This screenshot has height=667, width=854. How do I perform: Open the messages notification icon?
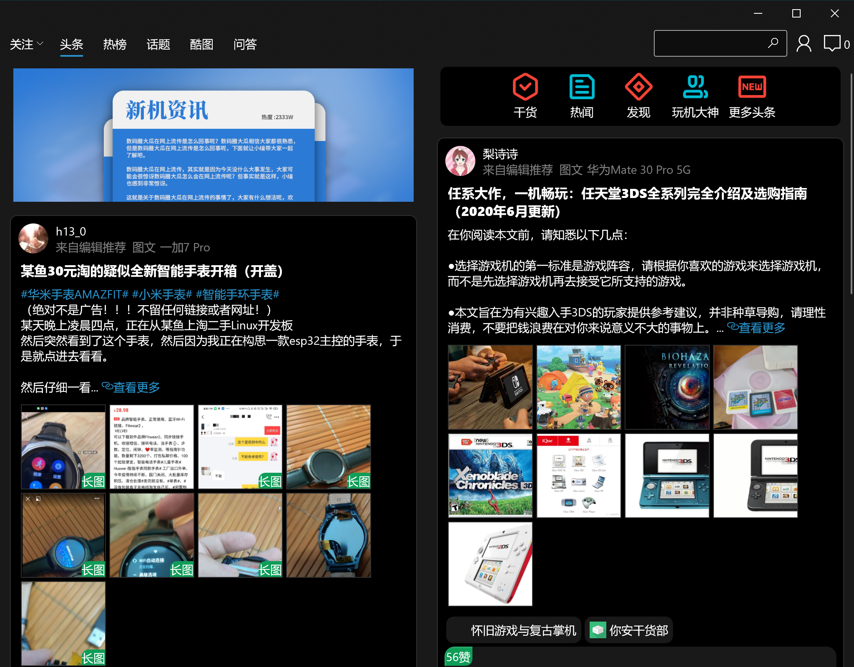tap(832, 44)
